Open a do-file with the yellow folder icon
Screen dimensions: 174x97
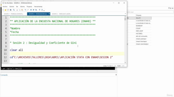click(x=5, y=10)
